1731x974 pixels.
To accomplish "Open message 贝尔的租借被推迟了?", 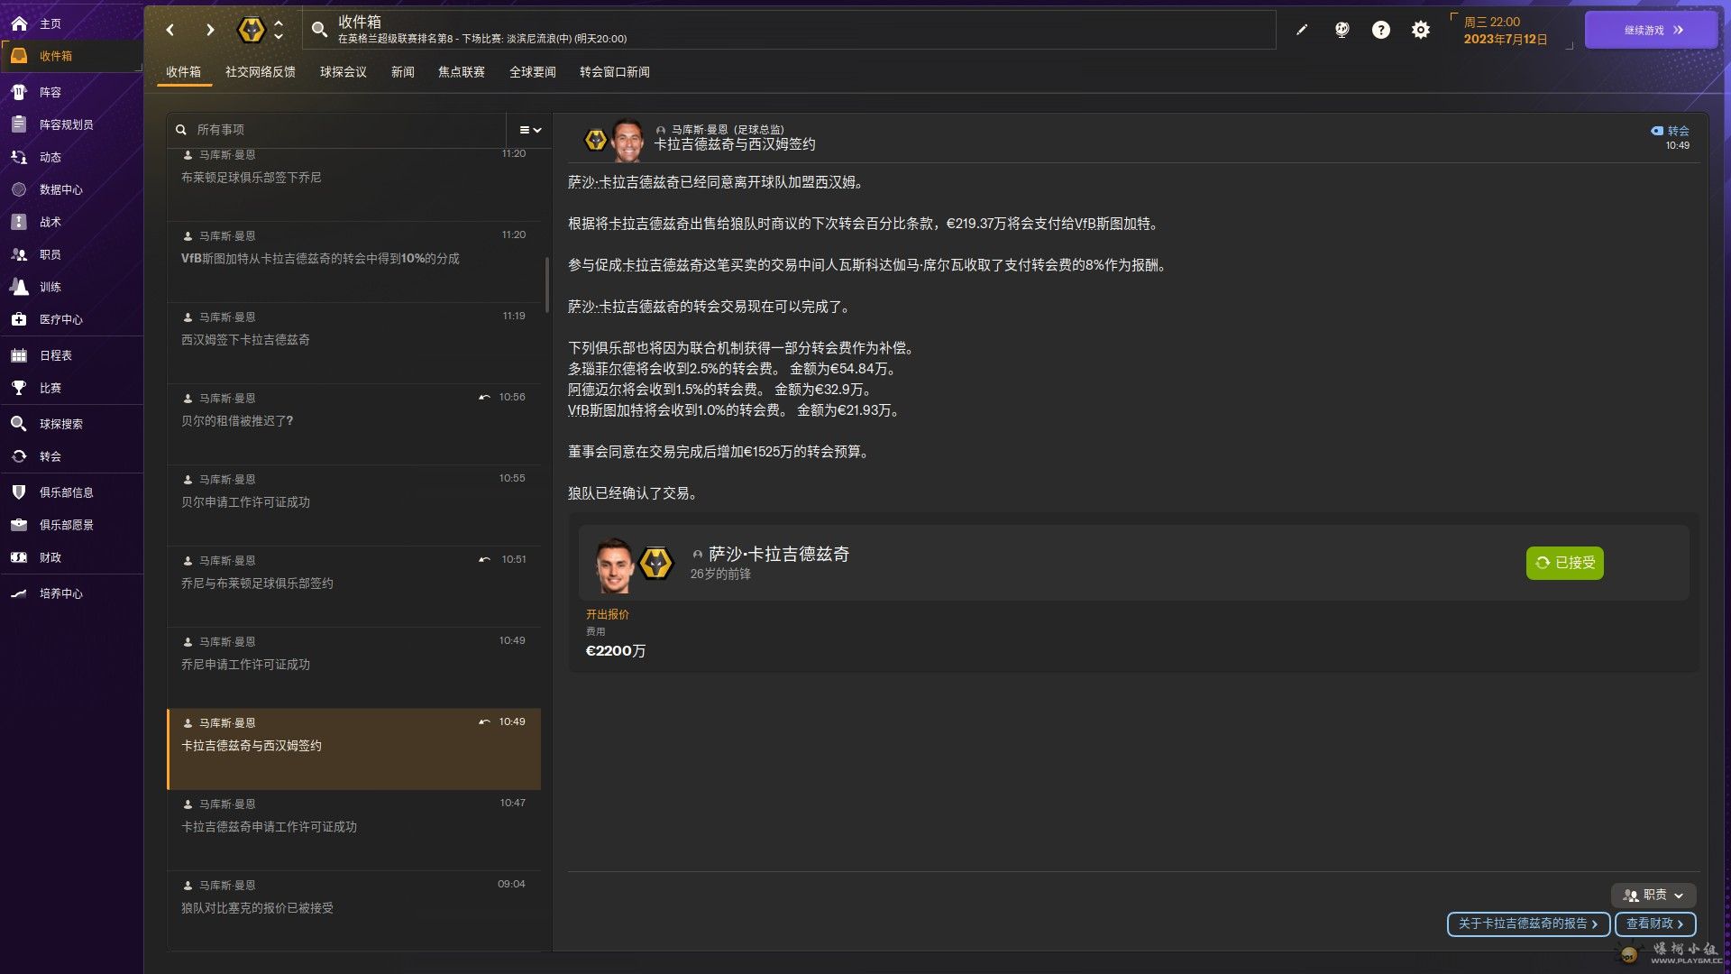I will point(353,425).
